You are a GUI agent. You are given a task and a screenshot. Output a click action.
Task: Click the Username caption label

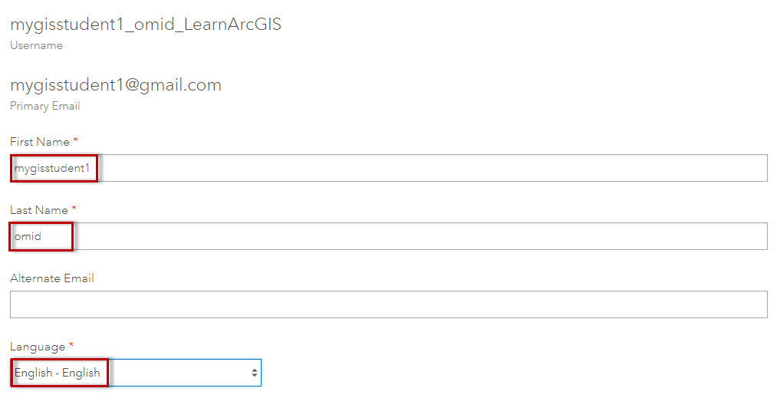coord(36,45)
